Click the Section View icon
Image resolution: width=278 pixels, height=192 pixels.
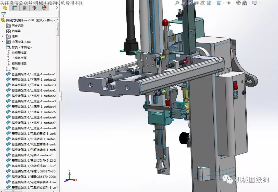click(196, 3)
